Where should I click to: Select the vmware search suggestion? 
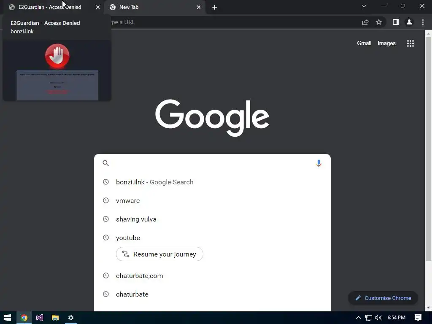[212, 200]
